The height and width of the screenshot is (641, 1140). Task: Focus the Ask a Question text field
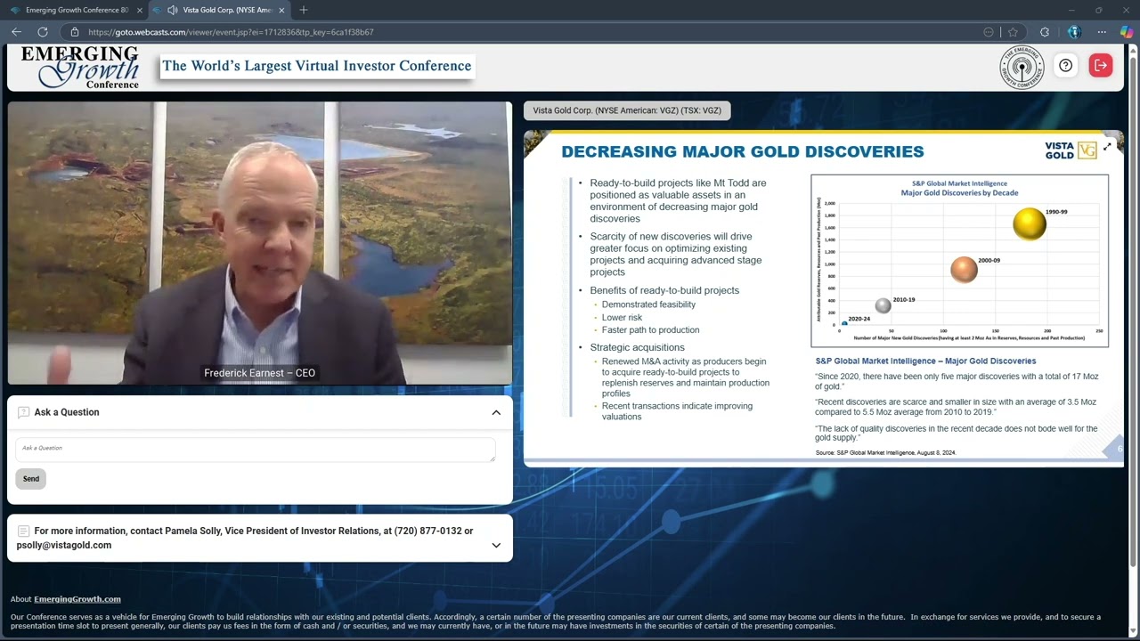255,450
